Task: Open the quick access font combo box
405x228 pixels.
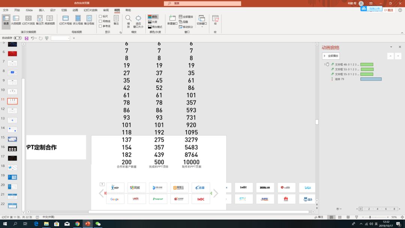Action: pyautogui.click(x=60, y=38)
